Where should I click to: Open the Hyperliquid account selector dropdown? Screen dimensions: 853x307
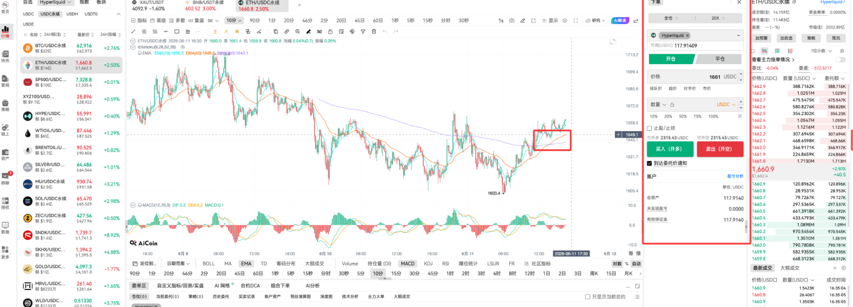pyautogui.click(x=695, y=35)
